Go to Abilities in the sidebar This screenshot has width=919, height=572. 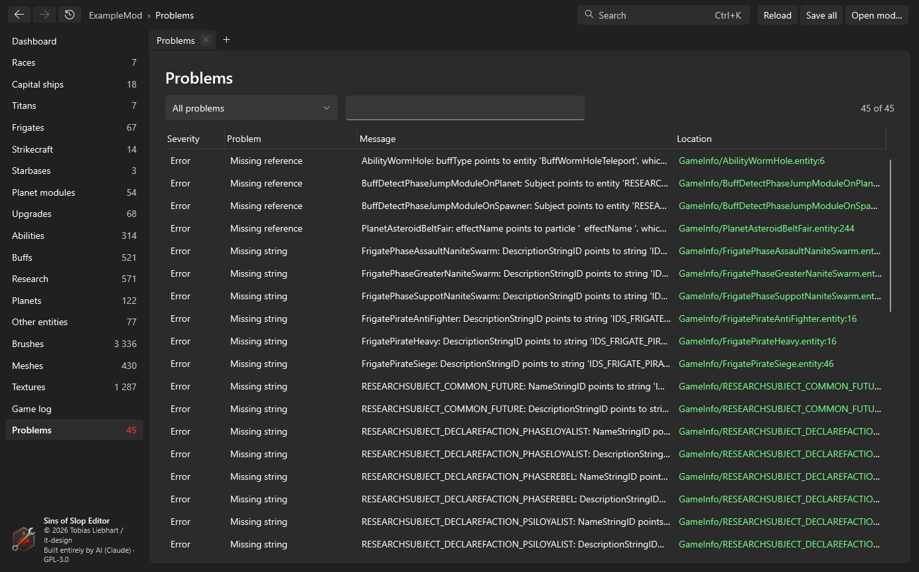point(74,236)
